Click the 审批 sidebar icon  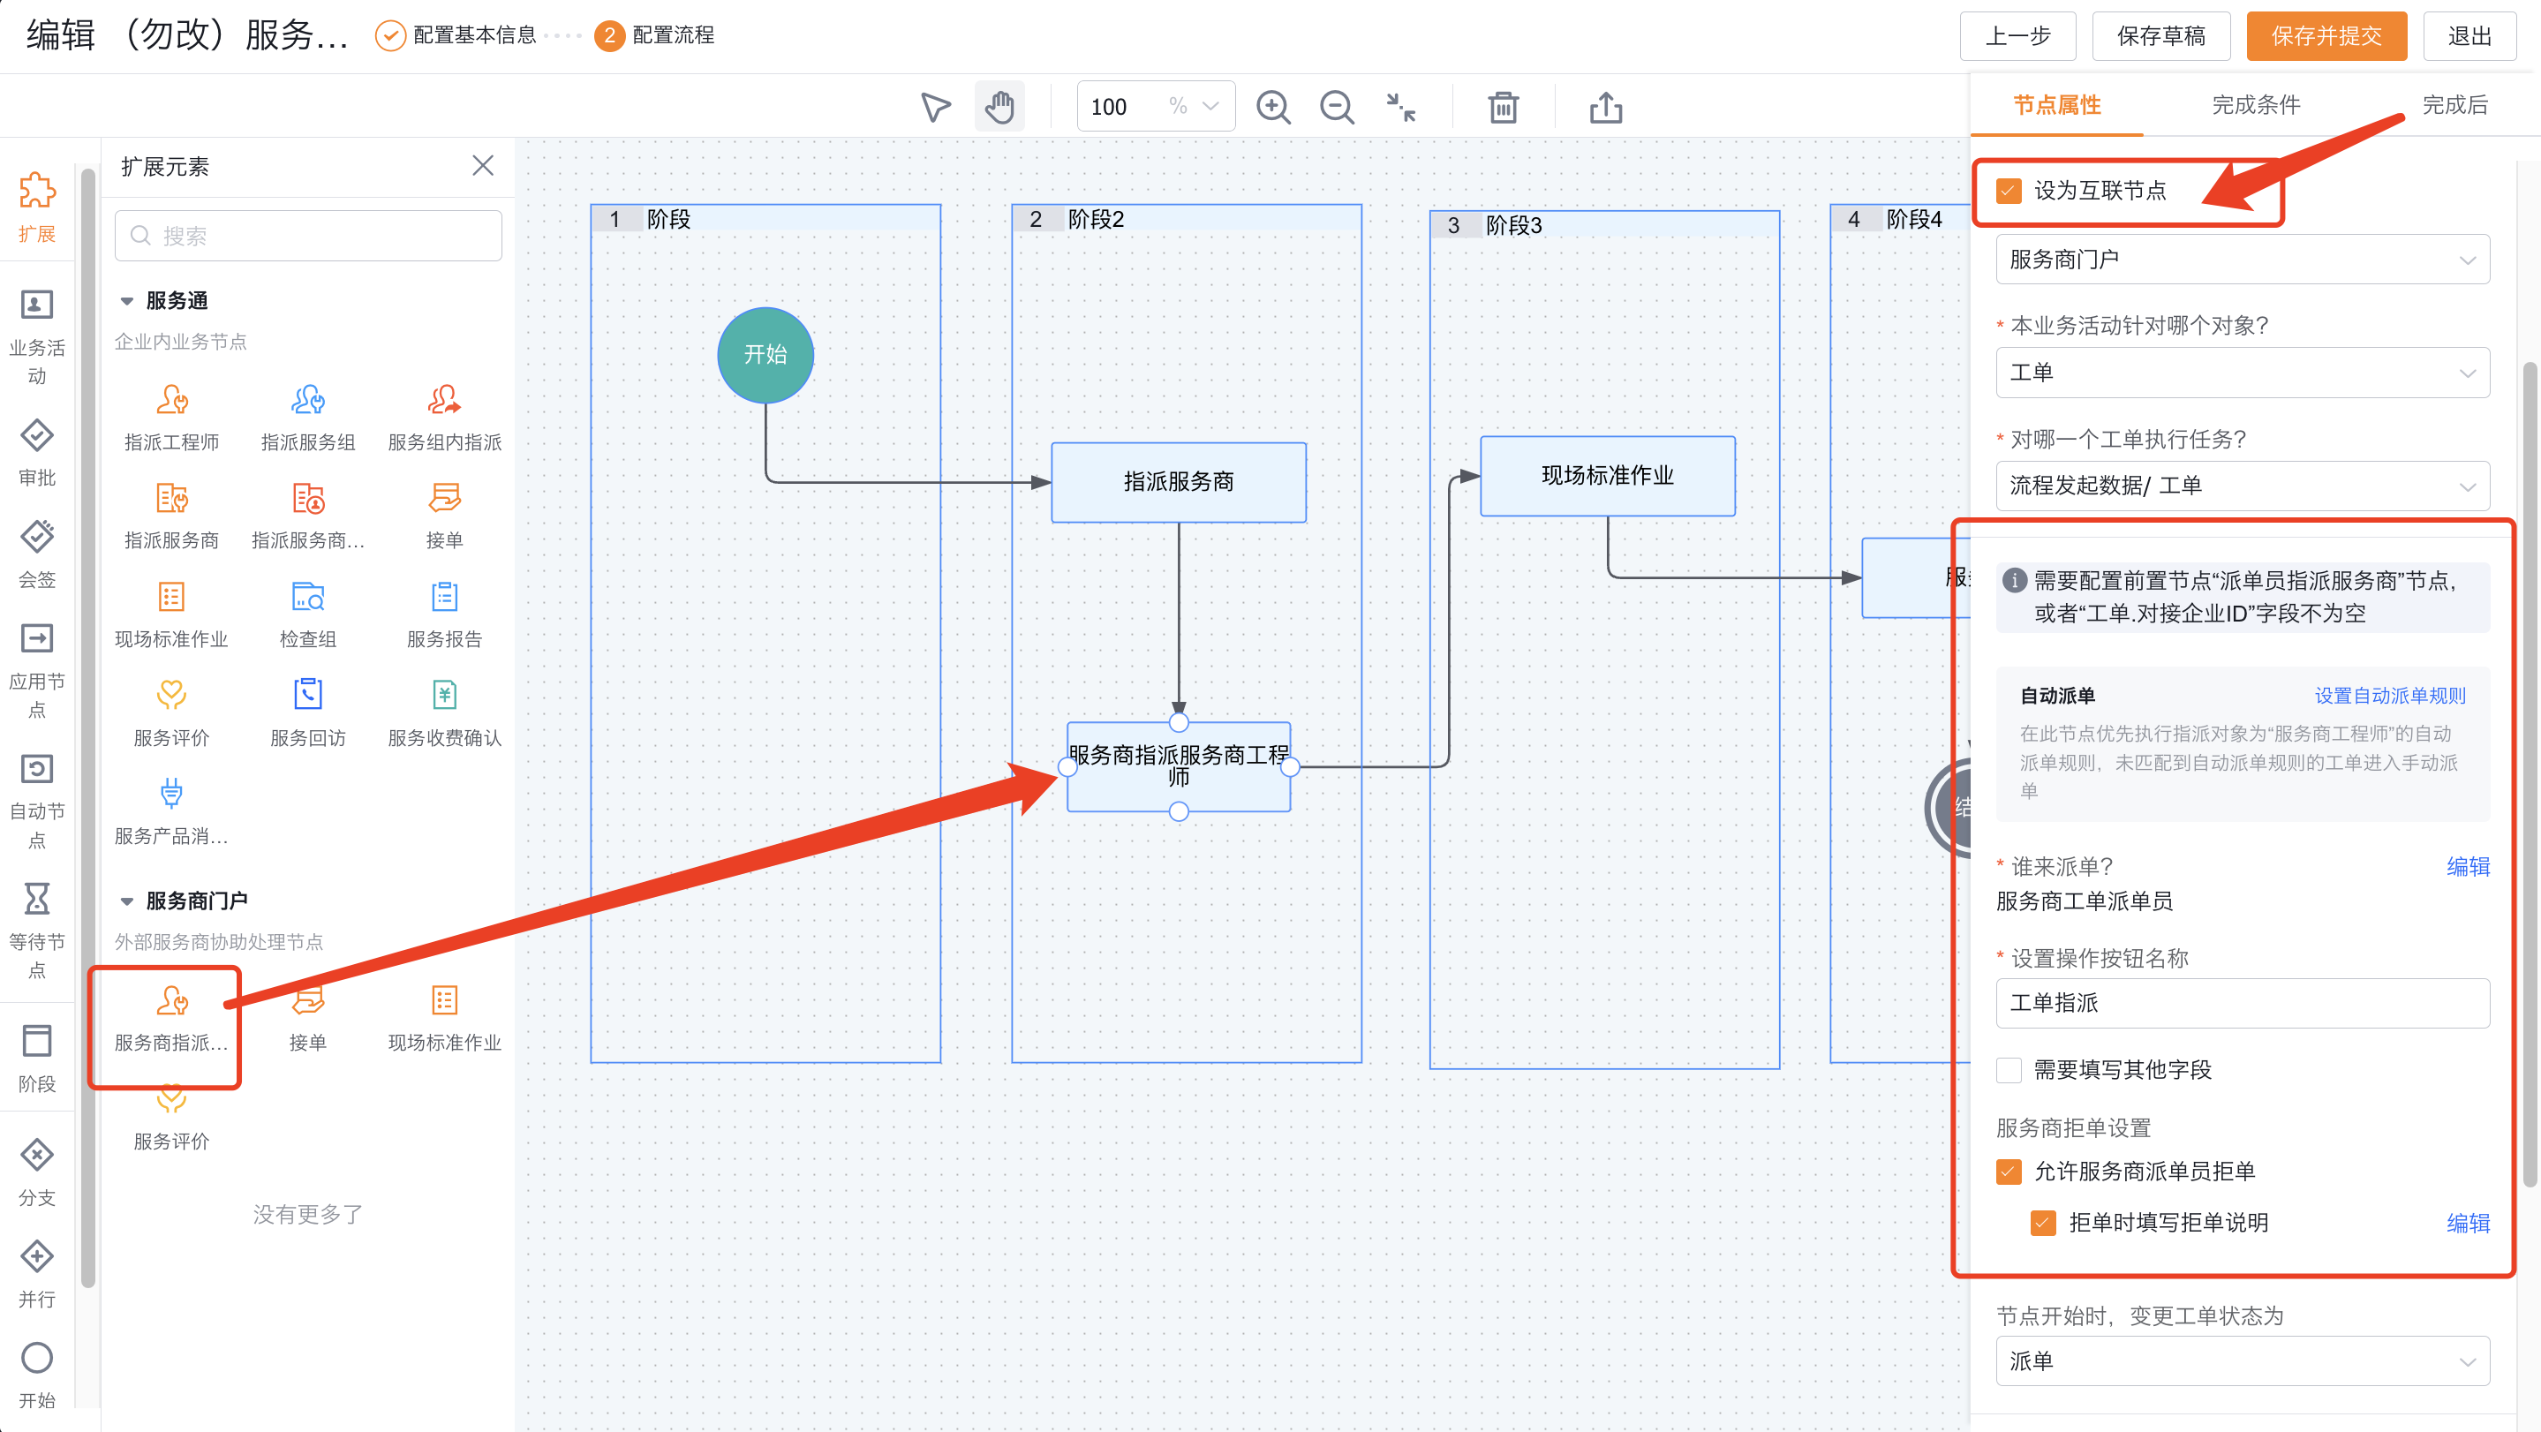point(36,436)
